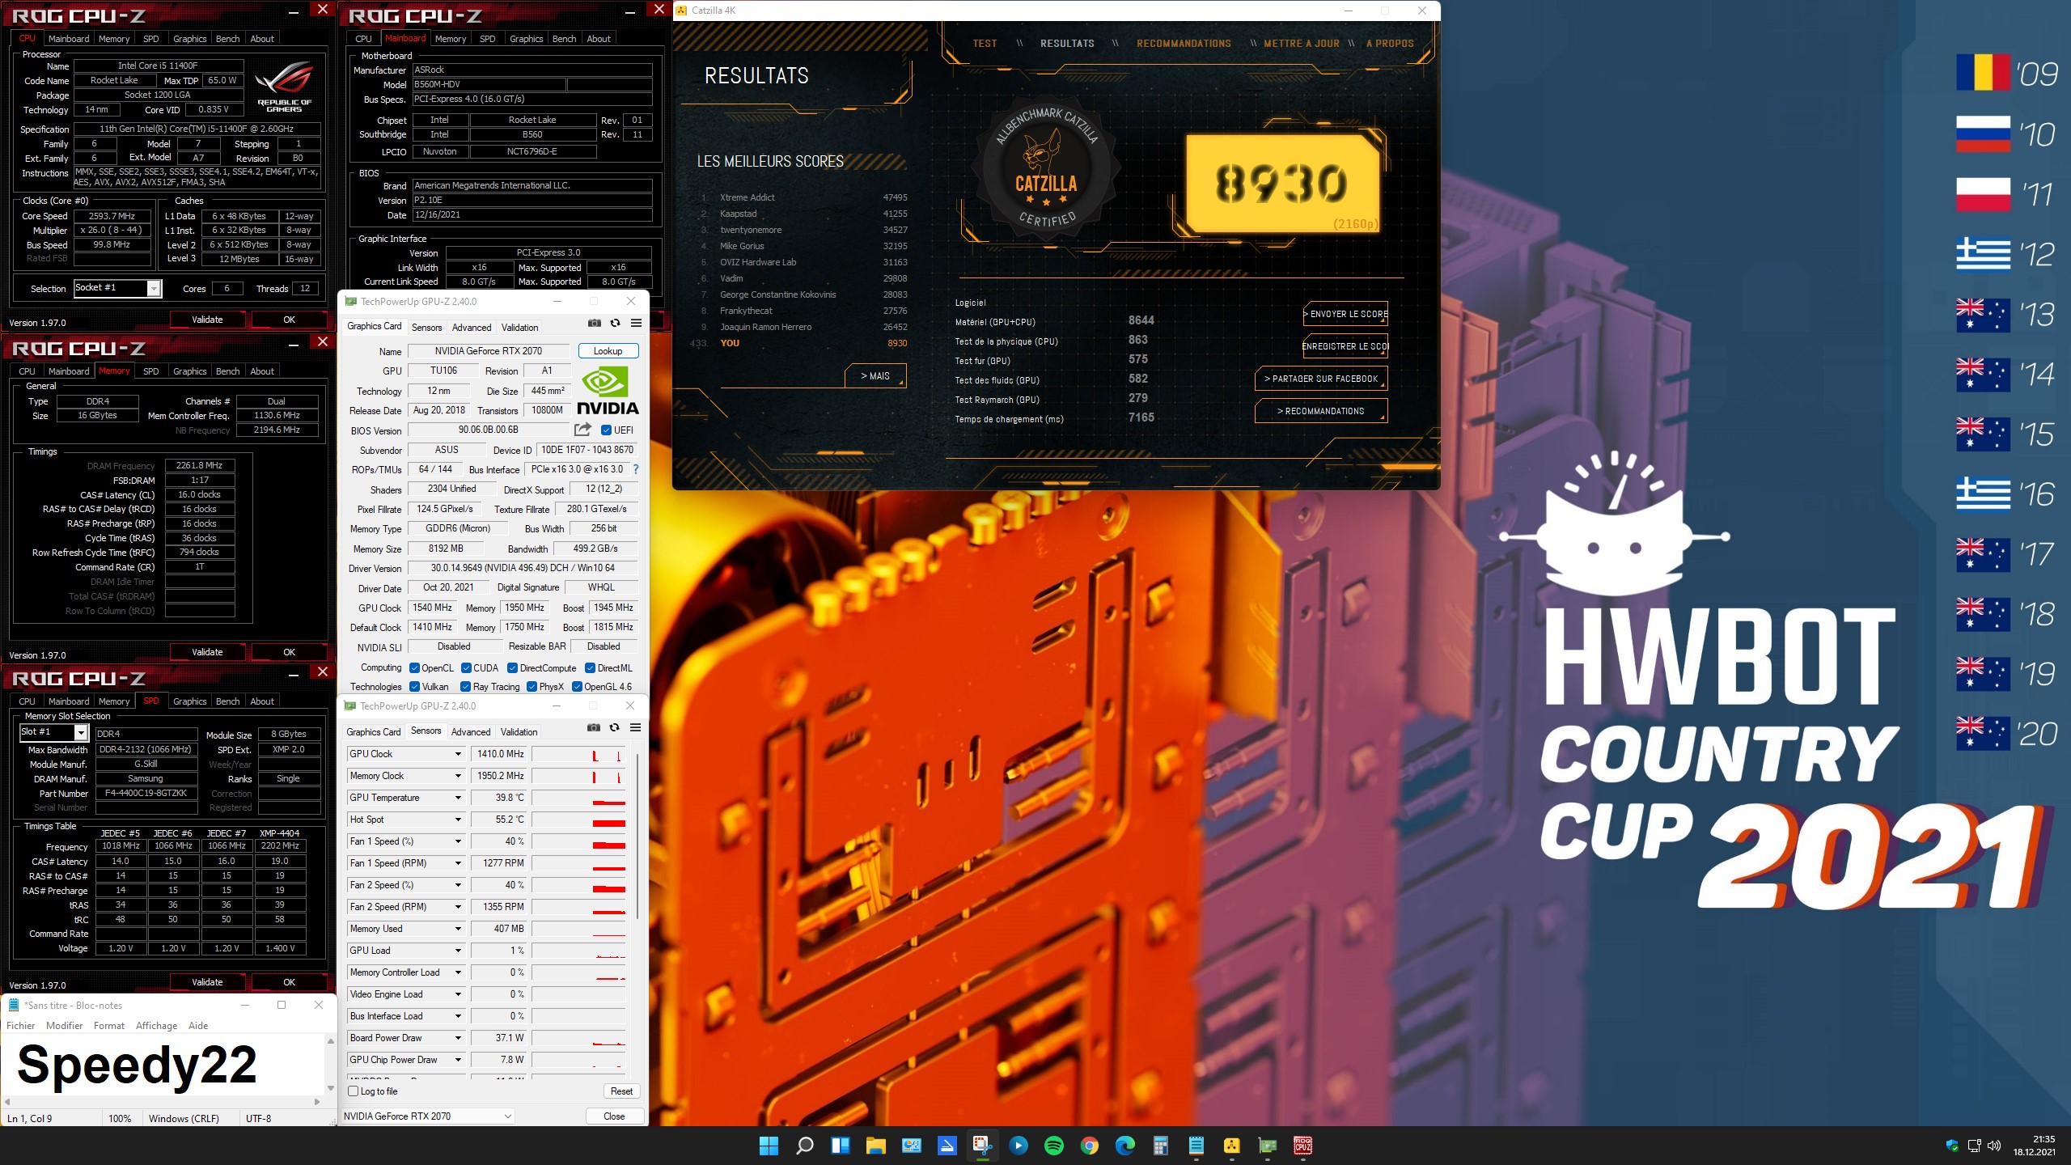Switch to the Bench tab in the CPU-Z CPU window
Viewport: 2071px width, 1165px height.
pyautogui.click(x=227, y=38)
